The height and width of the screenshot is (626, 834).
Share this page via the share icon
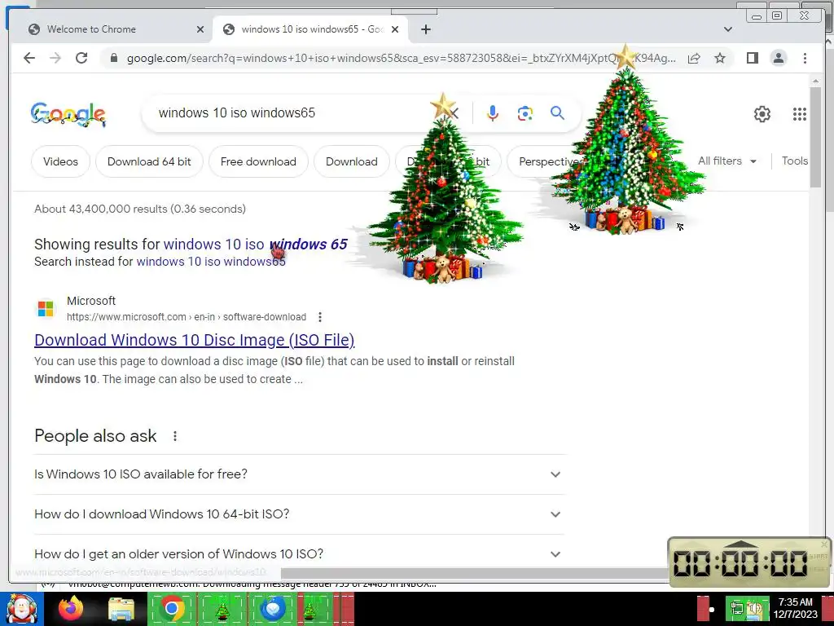point(694,58)
